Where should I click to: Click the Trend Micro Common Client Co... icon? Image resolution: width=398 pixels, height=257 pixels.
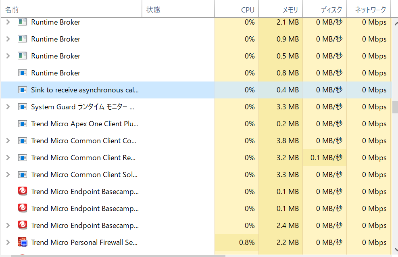tap(22, 141)
